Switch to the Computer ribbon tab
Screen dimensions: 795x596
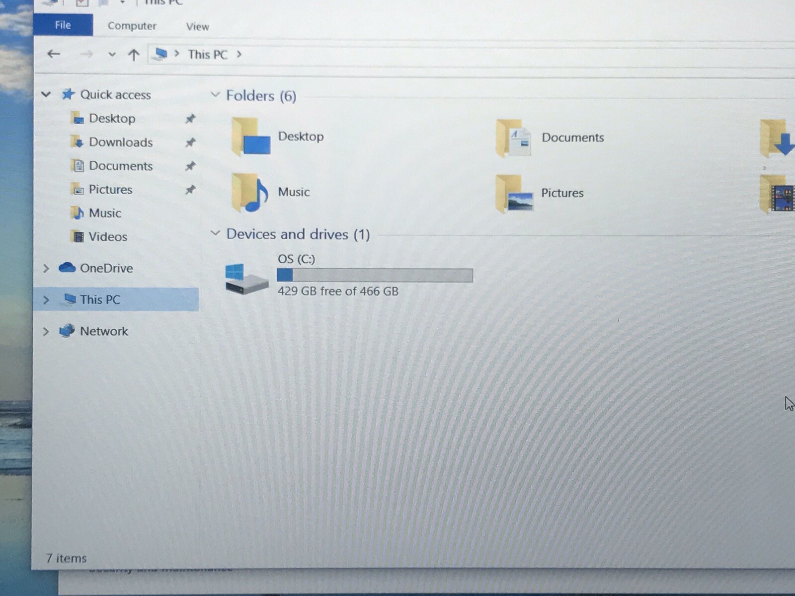132,26
